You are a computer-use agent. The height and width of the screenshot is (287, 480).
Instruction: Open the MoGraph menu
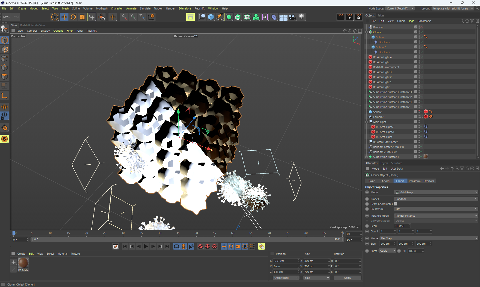101,8
